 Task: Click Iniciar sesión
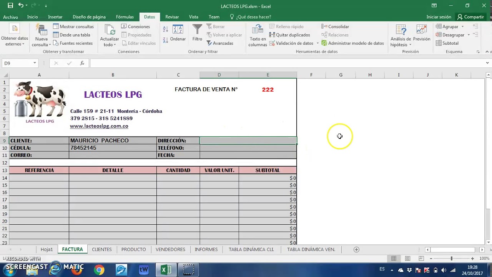439,17
